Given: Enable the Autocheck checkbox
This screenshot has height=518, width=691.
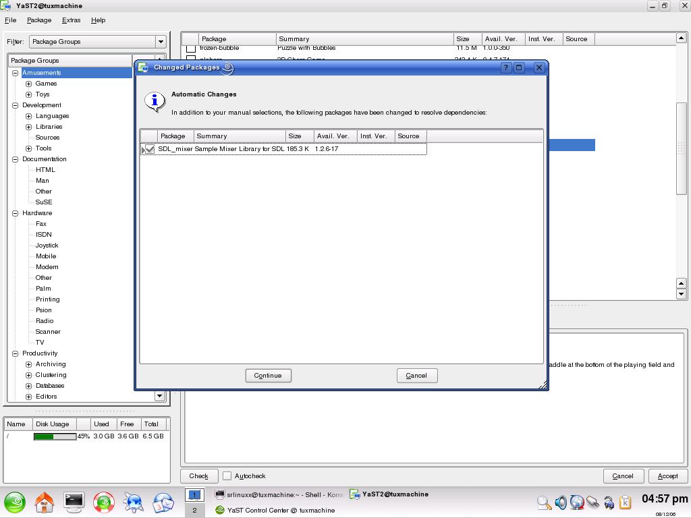Looking at the screenshot, I should pos(227,476).
